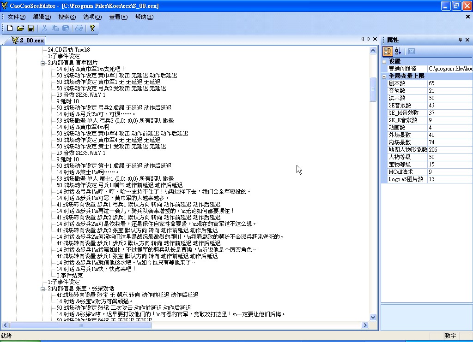Collapse the 设置 property category
The width and height of the screenshot is (473, 342).
tap(384, 61)
